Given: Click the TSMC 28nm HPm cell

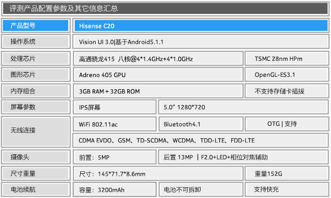Looking at the screenshot, I should [x=287, y=58].
